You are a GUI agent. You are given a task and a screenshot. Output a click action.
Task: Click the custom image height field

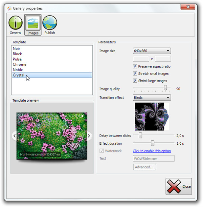pos(163,59)
